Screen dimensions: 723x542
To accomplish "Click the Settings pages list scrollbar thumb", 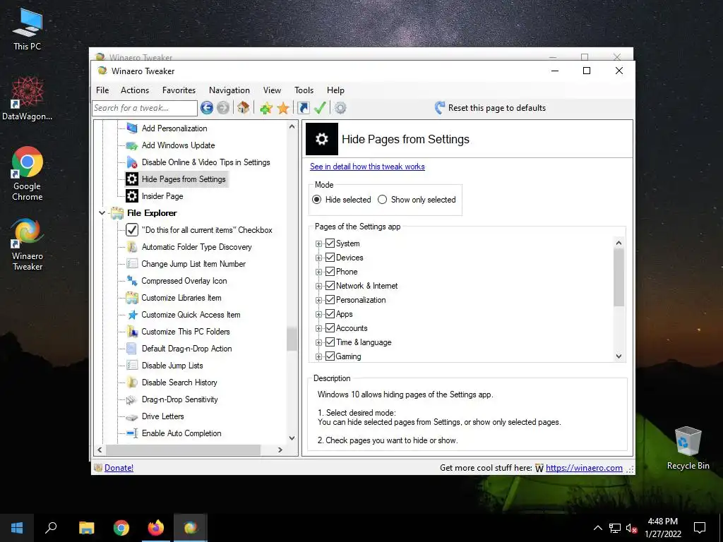I will point(619,277).
